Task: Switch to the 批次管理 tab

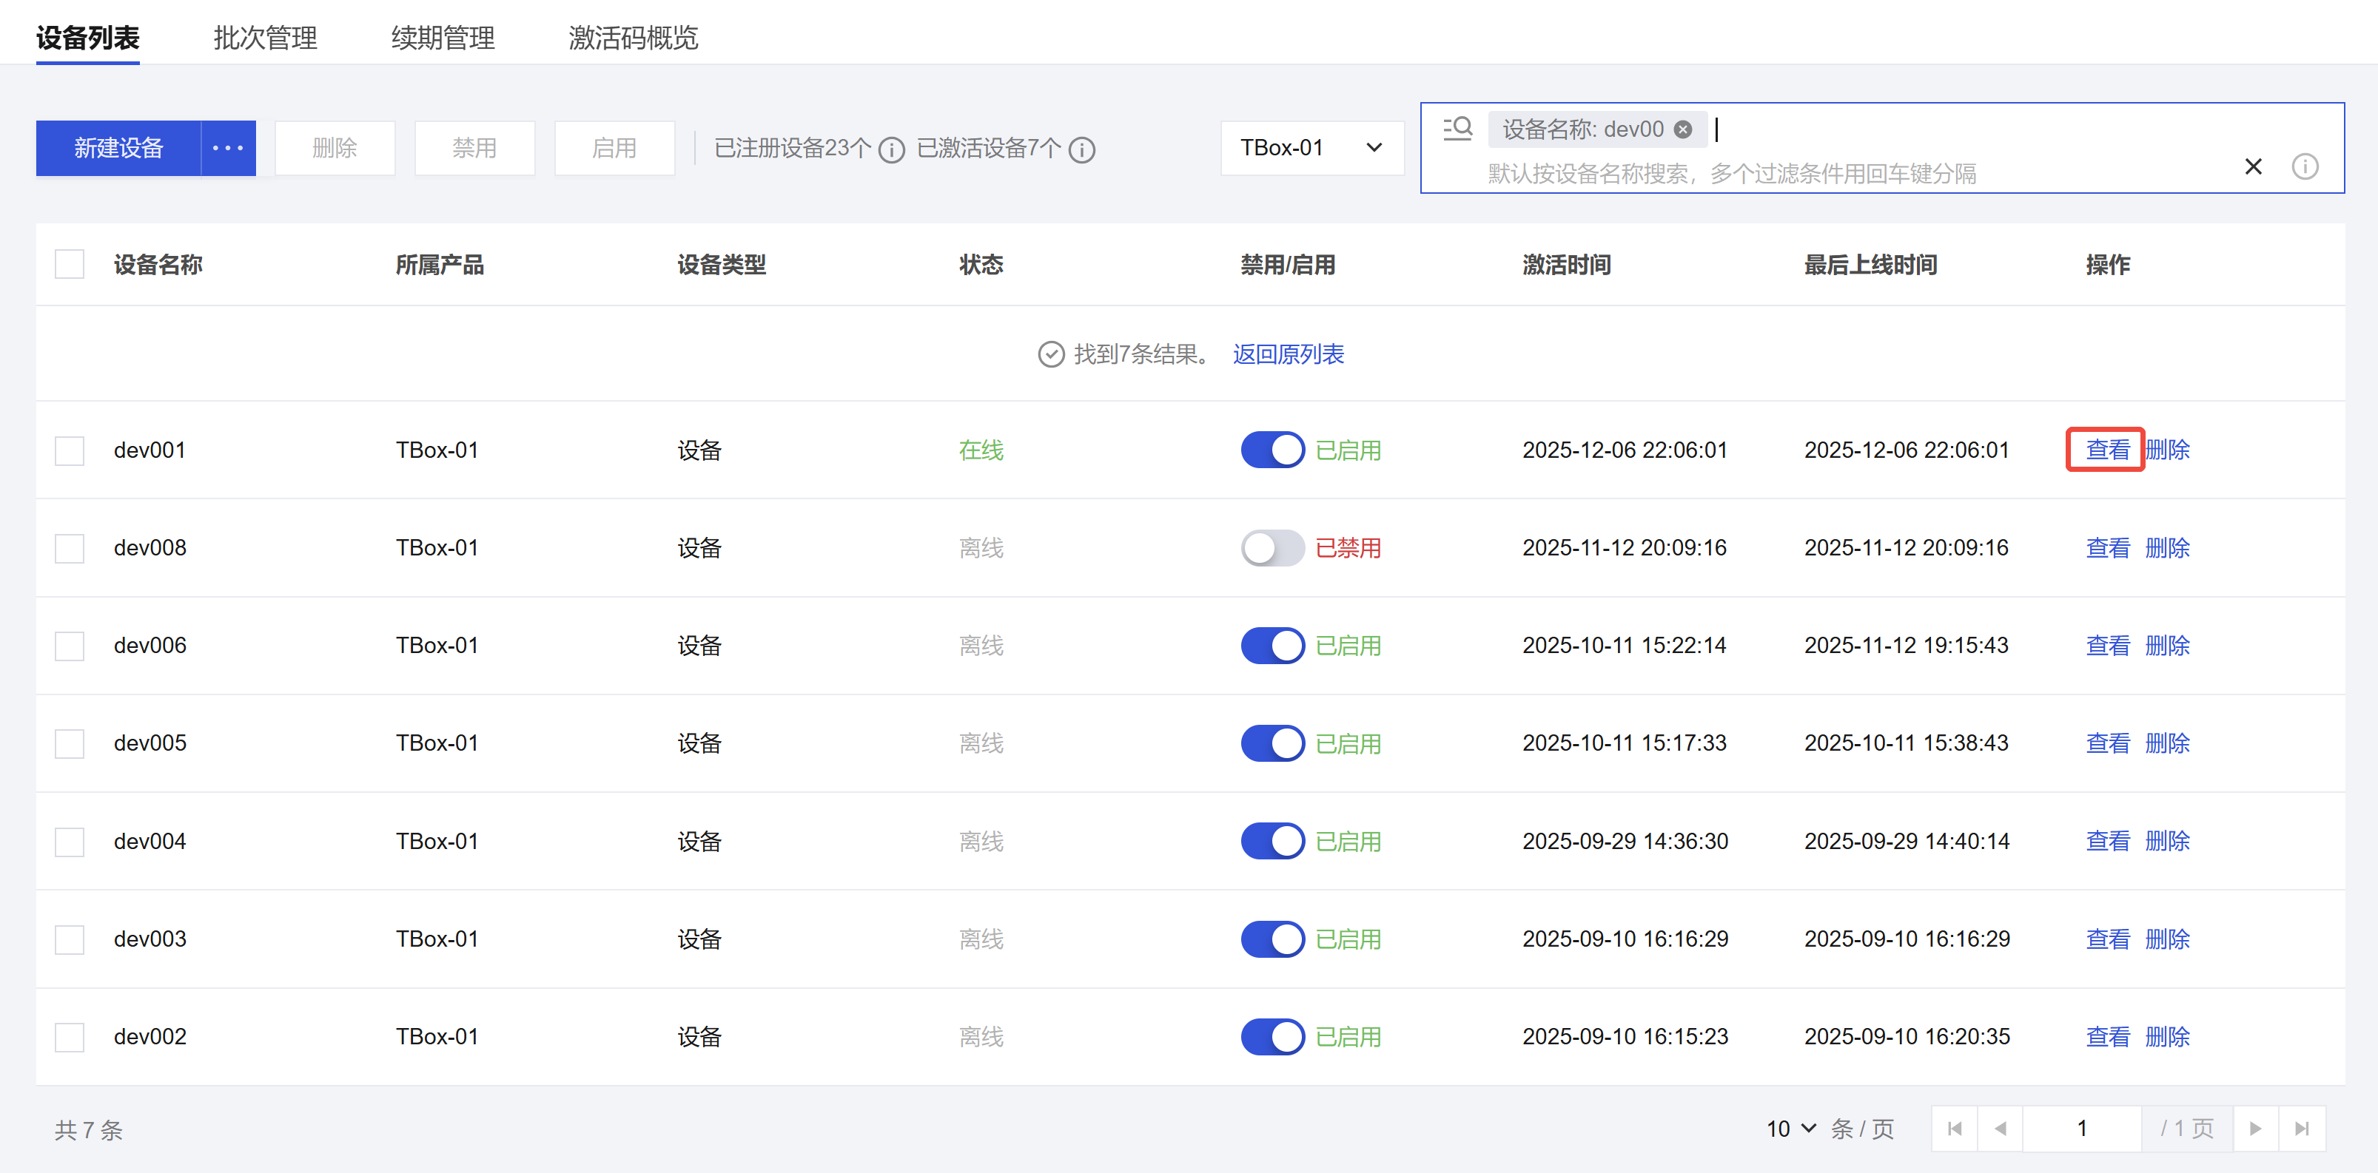Action: pos(265,37)
